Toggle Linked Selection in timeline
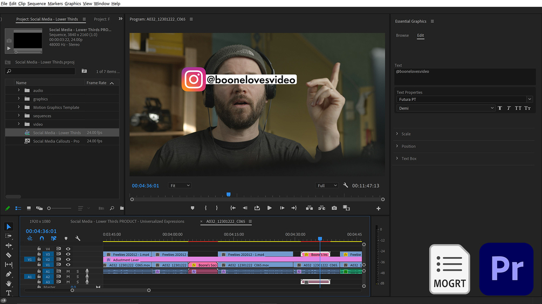Viewport: 542px width, 304px height. coord(53,238)
